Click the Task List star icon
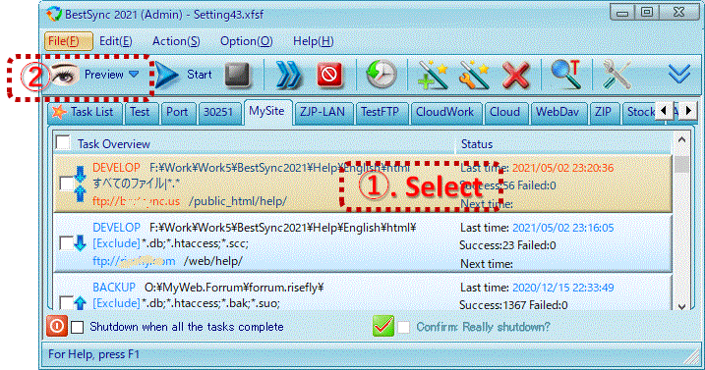705x370 pixels. coord(59,112)
